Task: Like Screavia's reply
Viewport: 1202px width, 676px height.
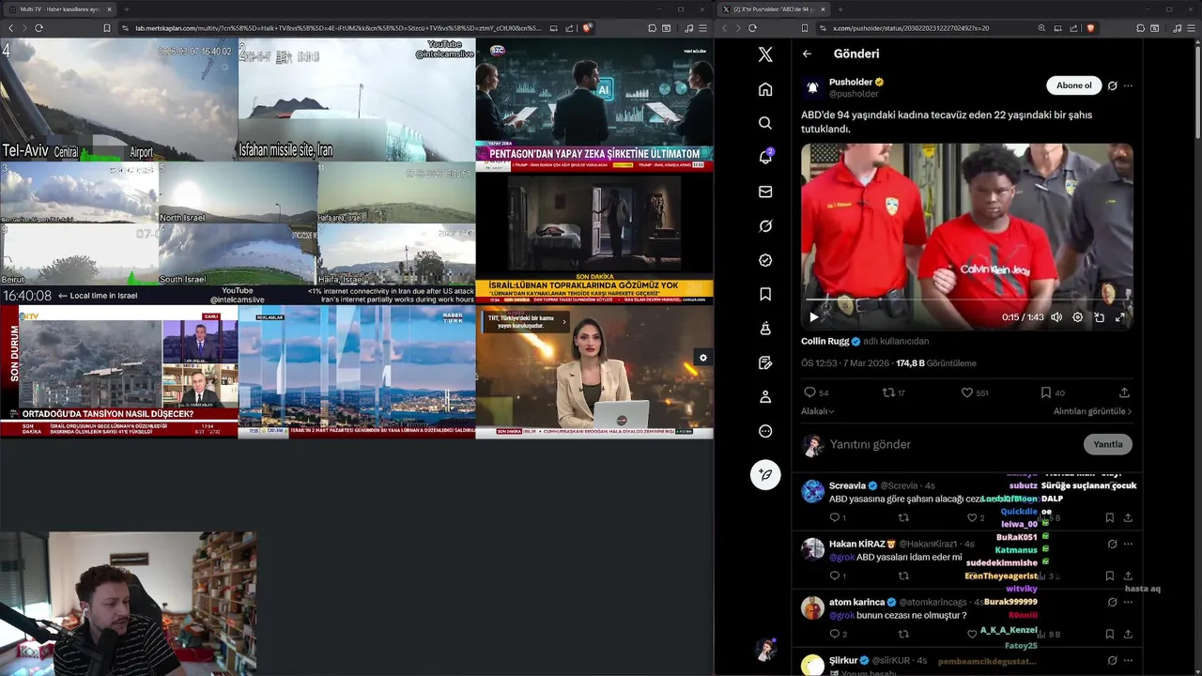Action: click(973, 517)
